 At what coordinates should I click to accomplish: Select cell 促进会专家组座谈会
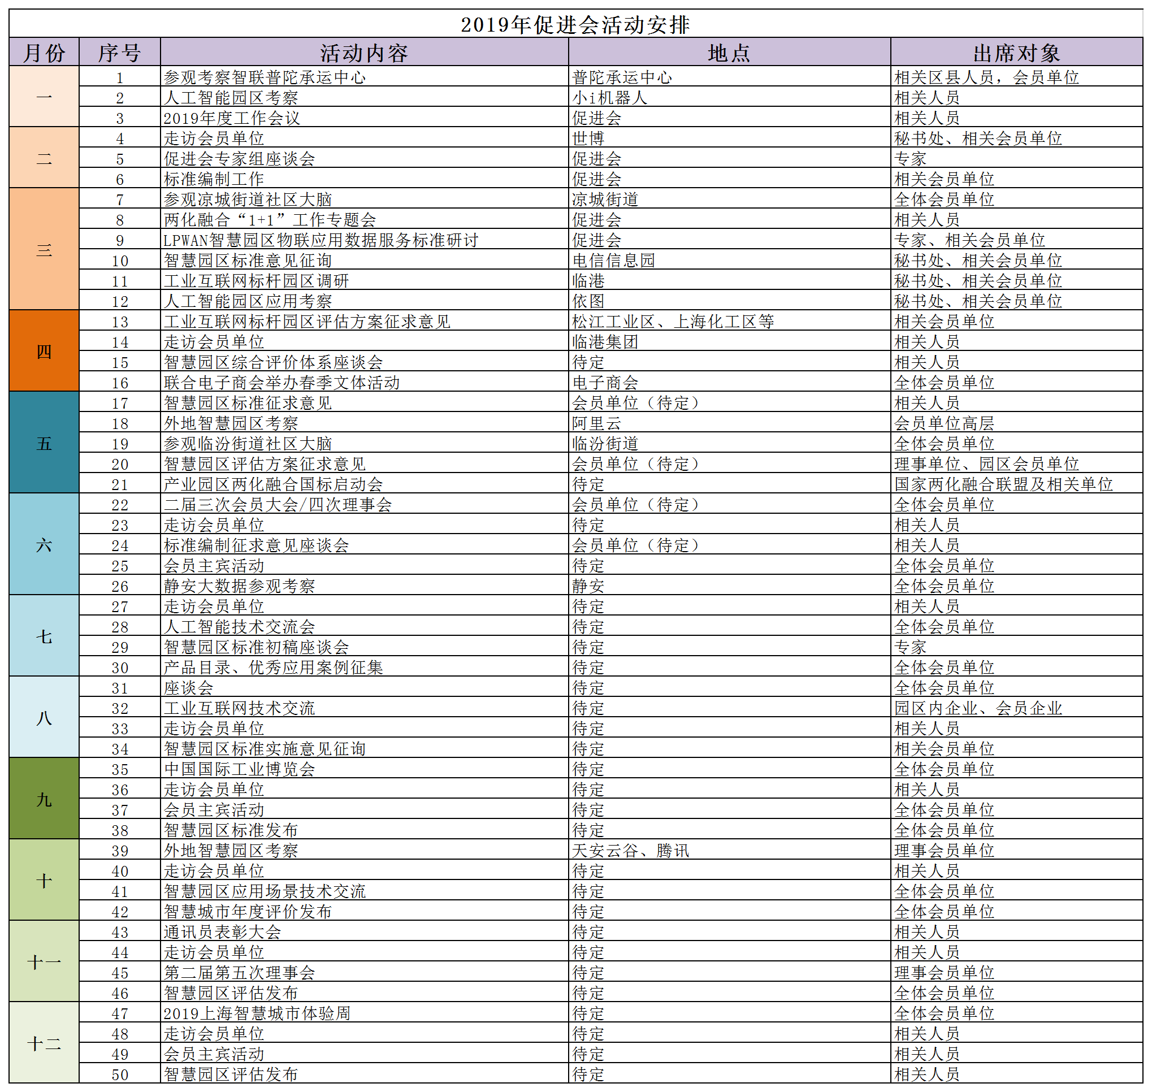pyautogui.click(x=365, y=158)
